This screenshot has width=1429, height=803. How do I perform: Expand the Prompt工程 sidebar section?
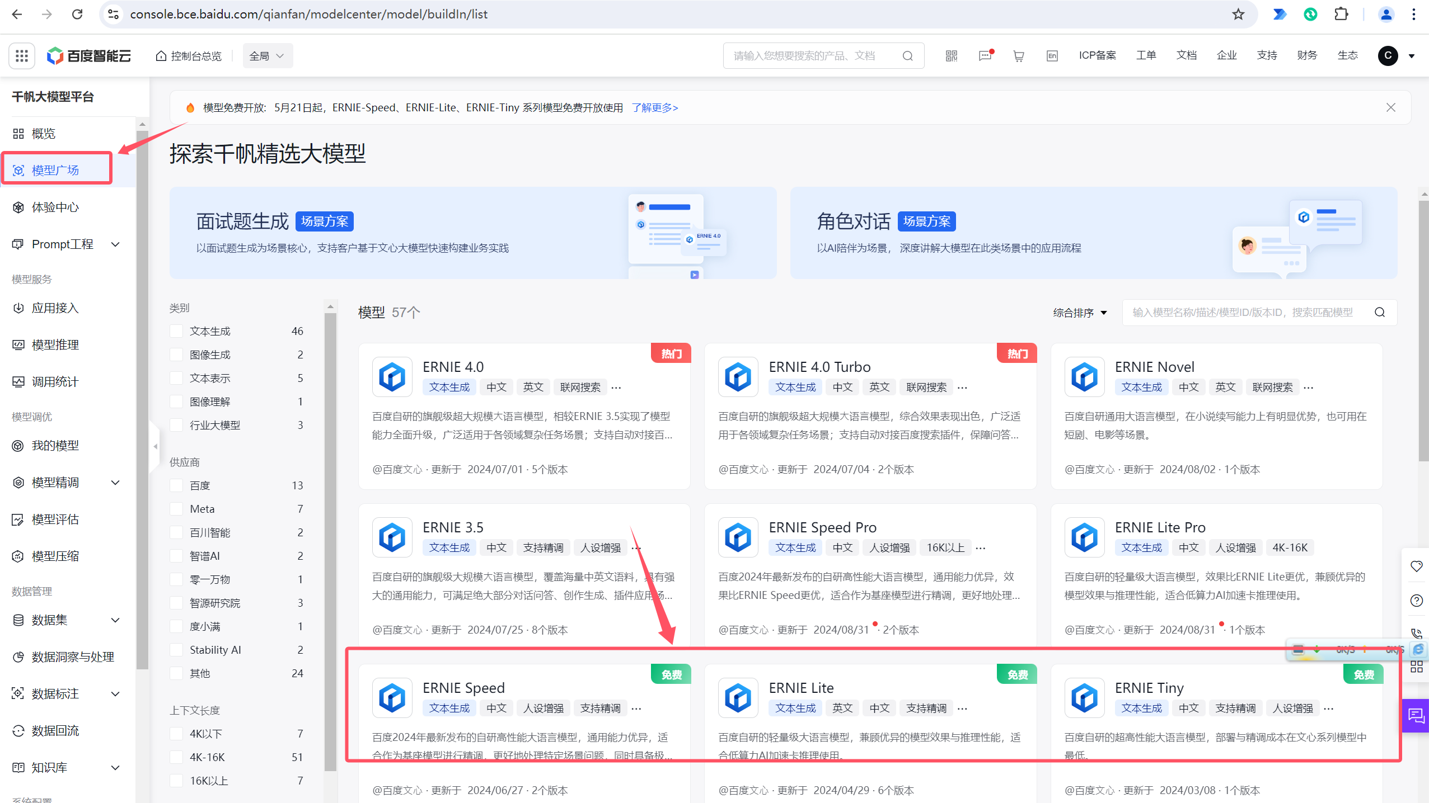(x=115, y=244)
